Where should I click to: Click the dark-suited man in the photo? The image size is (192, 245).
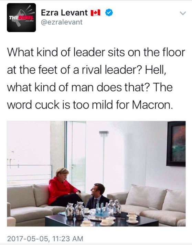coord(97,196)
